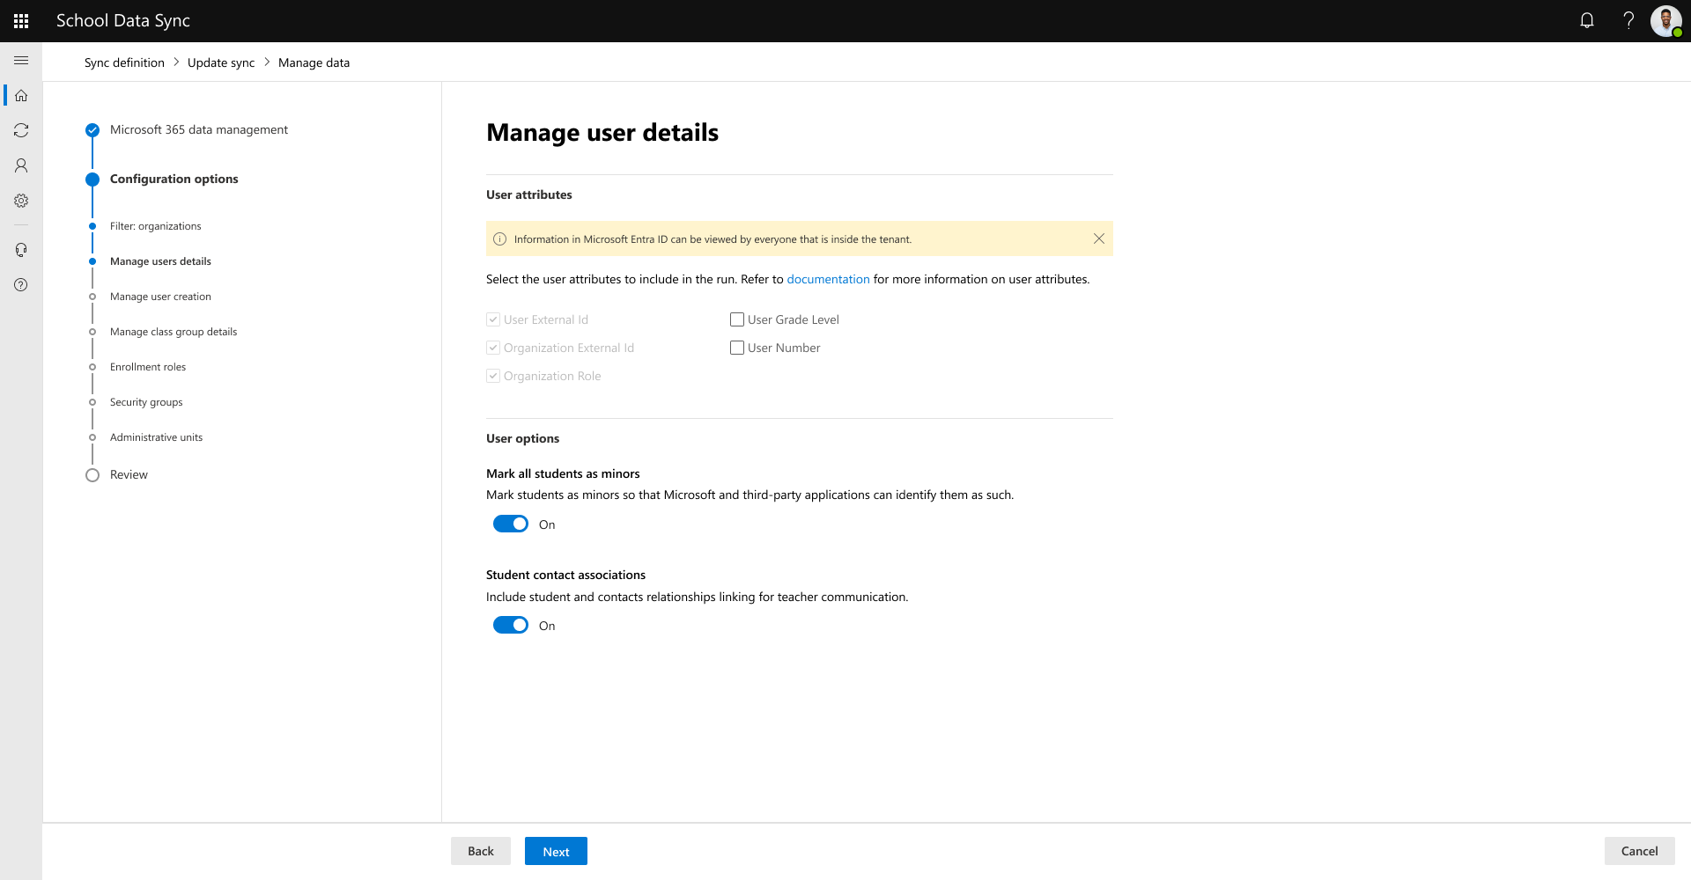Open the Support headset icon in sidebar
Screen dimensions: 1691x880
21,250
